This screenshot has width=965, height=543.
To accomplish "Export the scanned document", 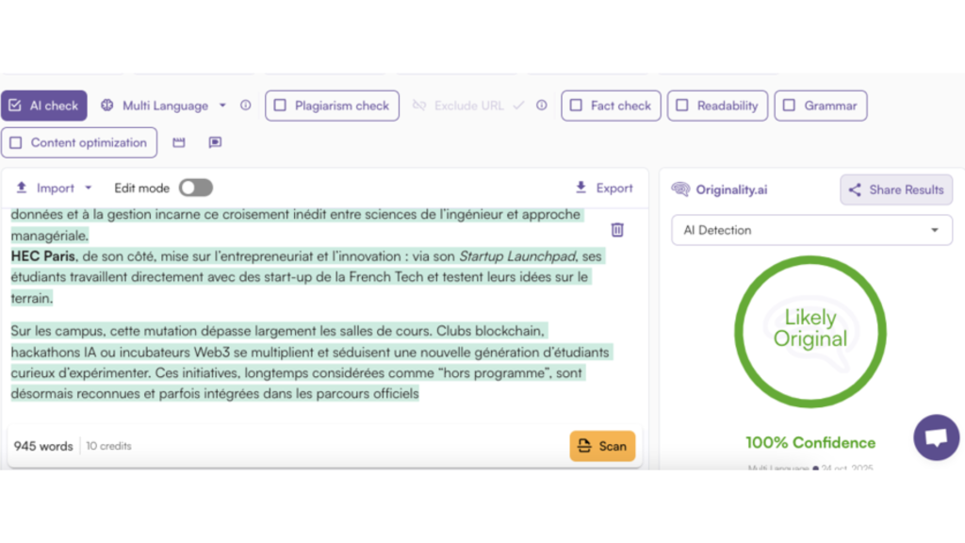I will point(604,188).
